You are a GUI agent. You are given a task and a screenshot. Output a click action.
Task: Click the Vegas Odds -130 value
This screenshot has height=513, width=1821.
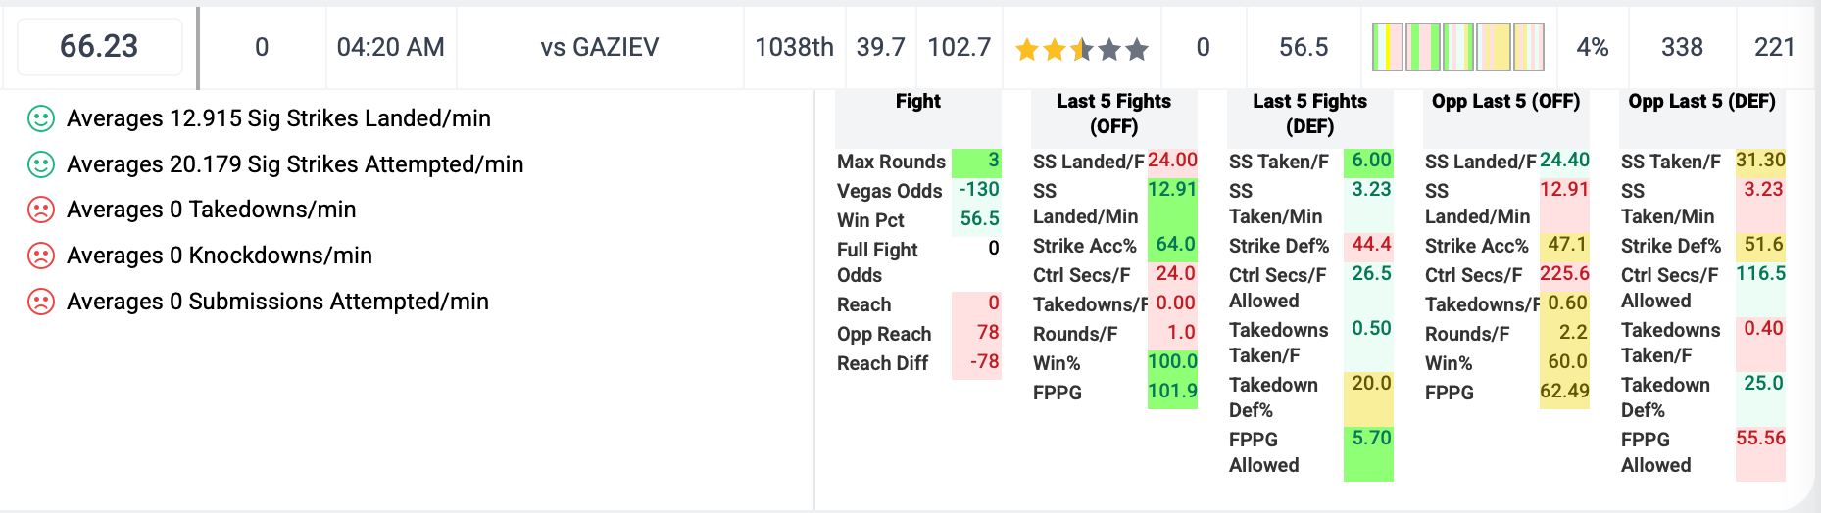pyautogui.click(x=978, y=190)
